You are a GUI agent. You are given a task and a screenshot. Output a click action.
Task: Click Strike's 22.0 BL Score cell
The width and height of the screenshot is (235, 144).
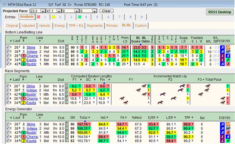coord(137,47)
